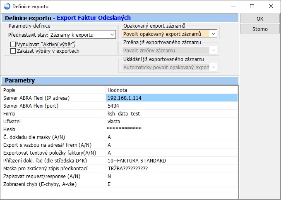Select the masked Heslo password value

click(172, 129)
